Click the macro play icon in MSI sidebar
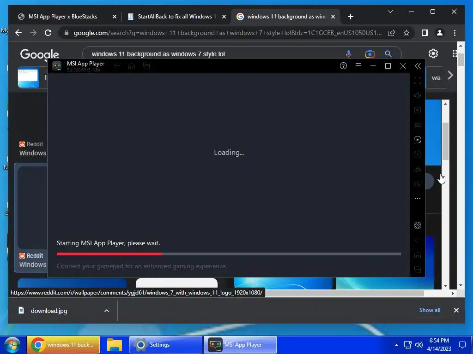This screenshot has height=354, width=473. pos(418,140)
